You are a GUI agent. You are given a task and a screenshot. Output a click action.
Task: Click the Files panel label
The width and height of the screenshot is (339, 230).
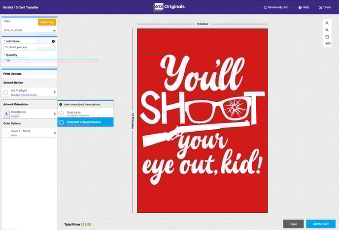click(x=7, y=21)
